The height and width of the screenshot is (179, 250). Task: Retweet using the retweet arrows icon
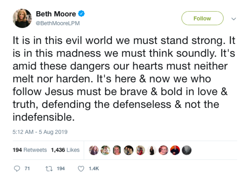(49, 168)
